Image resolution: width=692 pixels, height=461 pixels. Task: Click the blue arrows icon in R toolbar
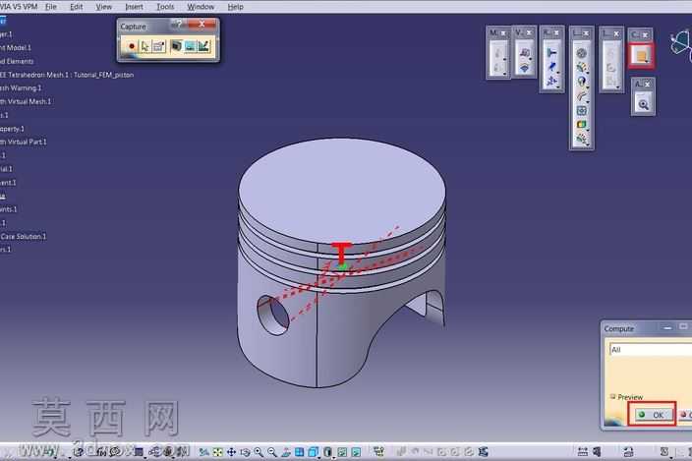pos(551,81)
